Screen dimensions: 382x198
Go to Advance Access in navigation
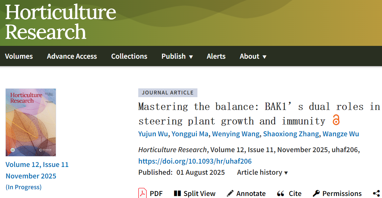(72, 56)
